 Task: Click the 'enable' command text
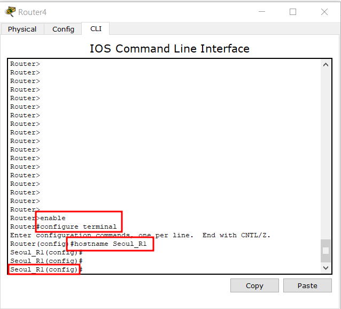[52, 218]
